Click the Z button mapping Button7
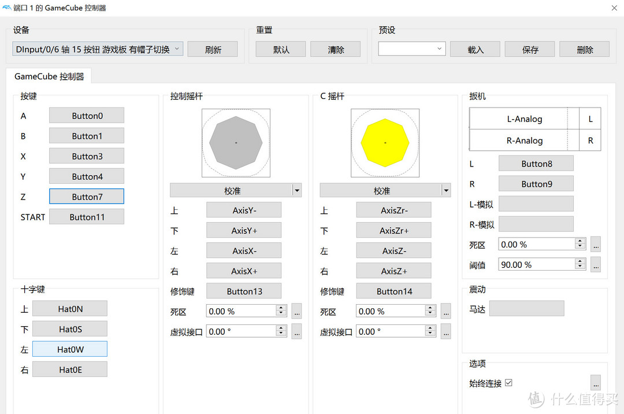Viewport: 624px width, 414px height. click(87, 197)
